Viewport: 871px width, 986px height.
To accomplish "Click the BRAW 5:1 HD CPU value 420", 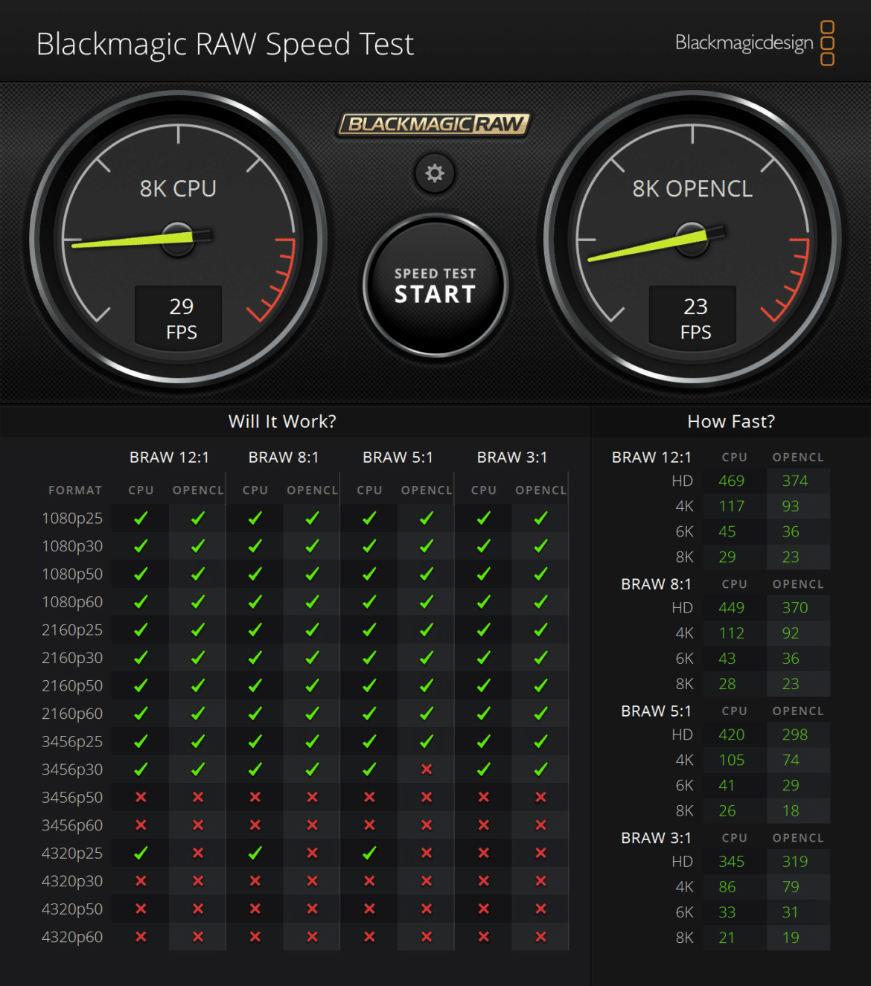I will pos(731,734).
